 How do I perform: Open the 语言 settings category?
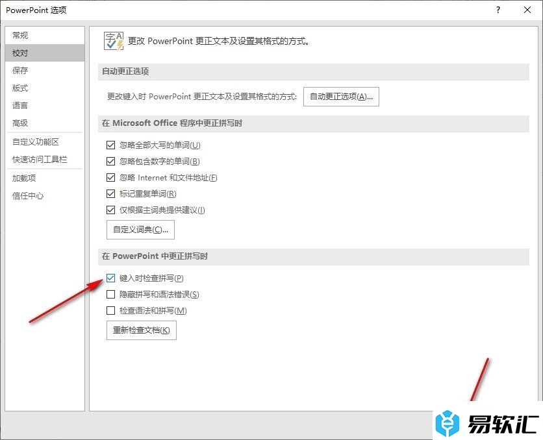45,106
